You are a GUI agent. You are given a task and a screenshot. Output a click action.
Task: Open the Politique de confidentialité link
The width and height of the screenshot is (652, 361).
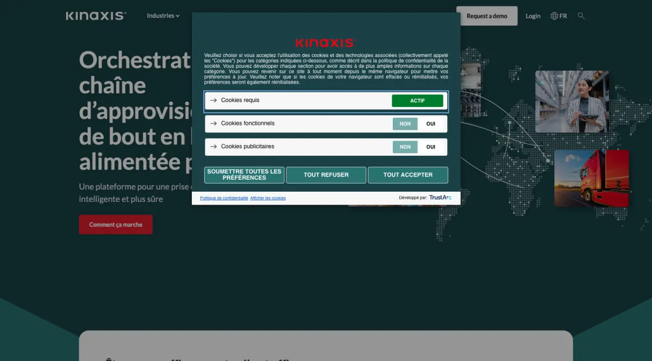click(223, 198)
